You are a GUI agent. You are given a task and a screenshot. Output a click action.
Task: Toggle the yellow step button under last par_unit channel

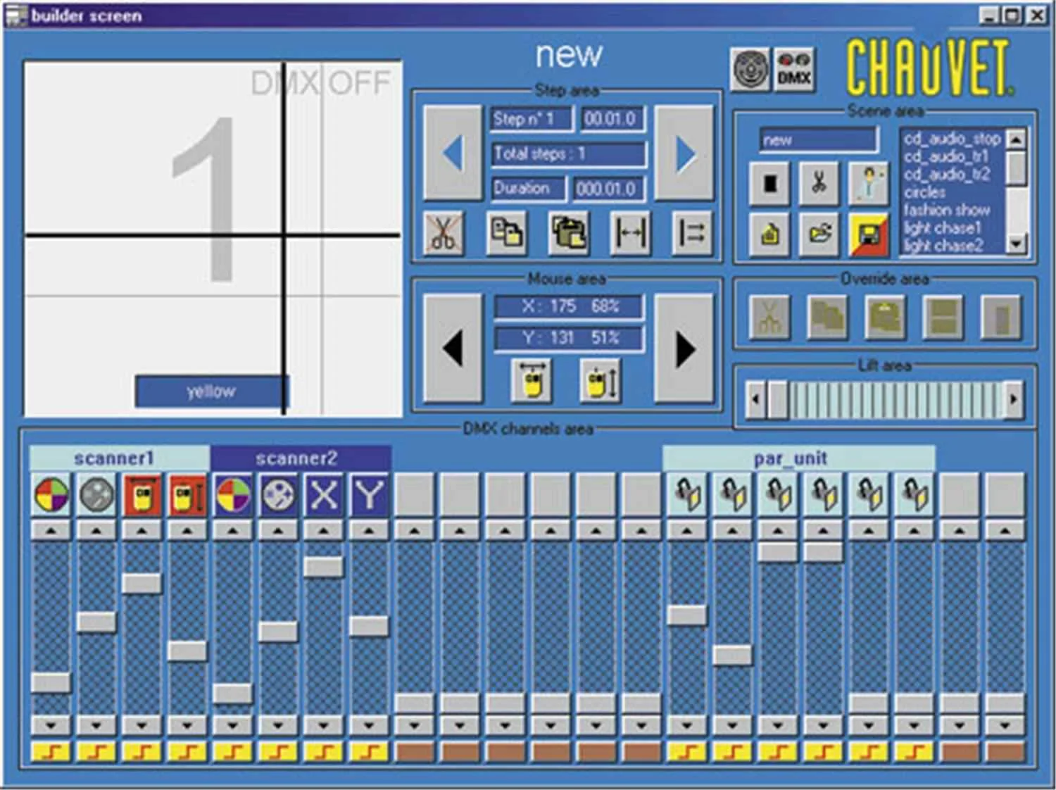tap(914, 751)
